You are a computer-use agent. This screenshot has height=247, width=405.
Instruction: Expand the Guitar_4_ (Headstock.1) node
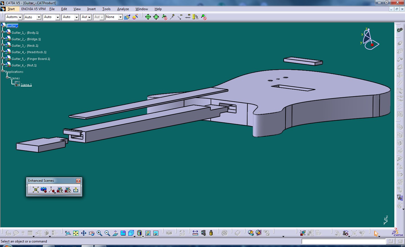click(x=3, y=51)
